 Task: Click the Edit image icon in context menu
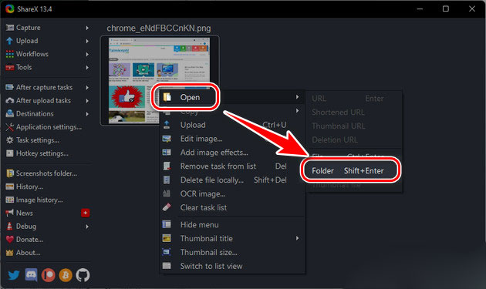(167, 139)
